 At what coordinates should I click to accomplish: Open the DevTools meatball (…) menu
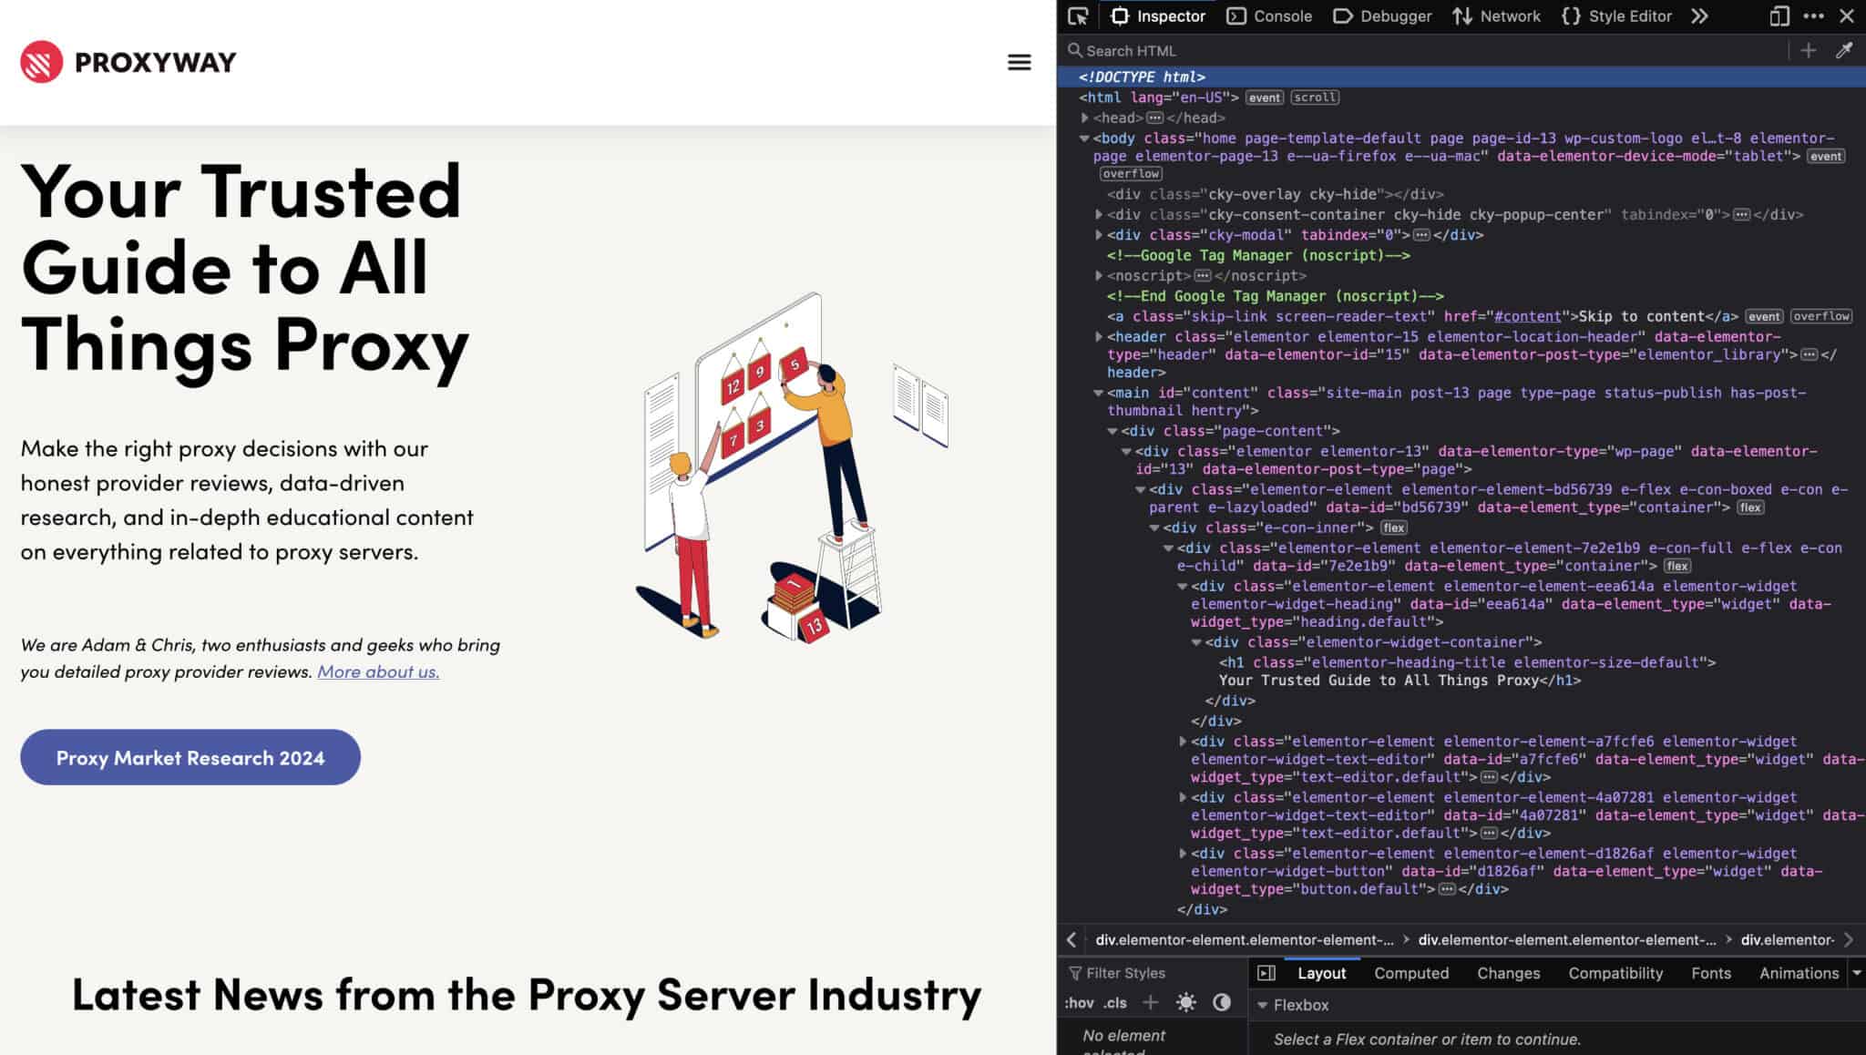[1813, 15]
